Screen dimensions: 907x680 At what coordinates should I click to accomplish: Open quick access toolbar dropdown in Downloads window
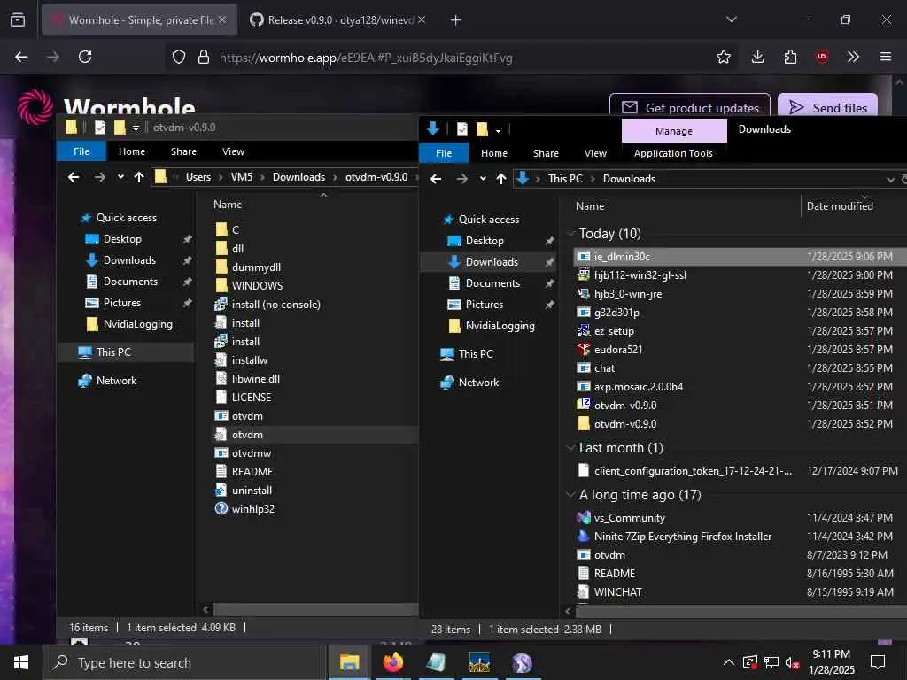click(x=498, y=130)
